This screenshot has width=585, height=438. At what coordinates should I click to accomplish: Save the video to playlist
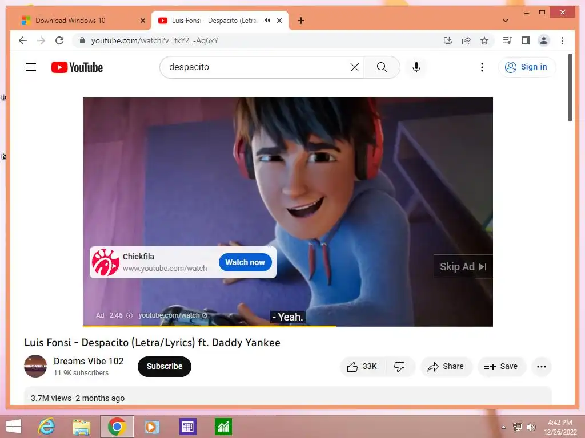502,367
